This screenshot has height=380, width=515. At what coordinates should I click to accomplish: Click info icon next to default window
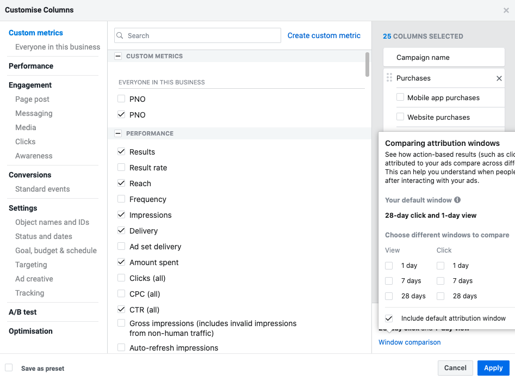457,200
